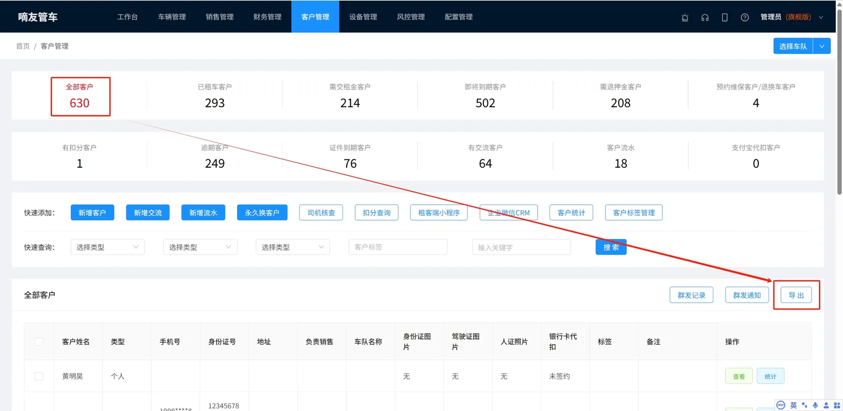Go to 工作台 menu
The width and height of the screenshot is (843, 411).
[x=128, y=17]
